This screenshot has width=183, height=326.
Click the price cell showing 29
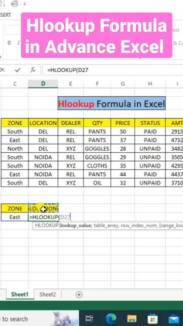123,157
